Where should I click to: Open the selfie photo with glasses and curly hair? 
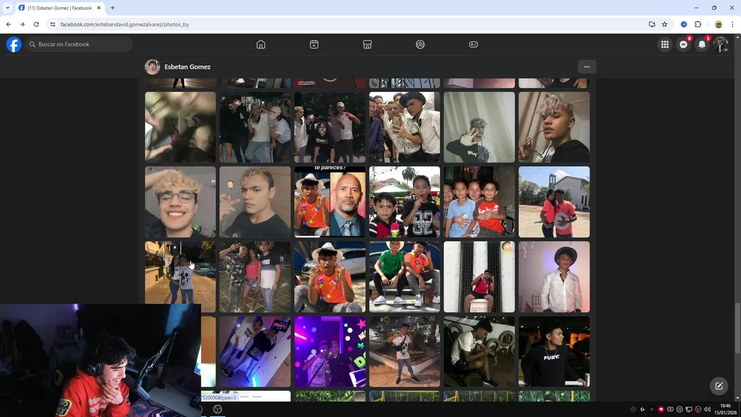[180, 202]
